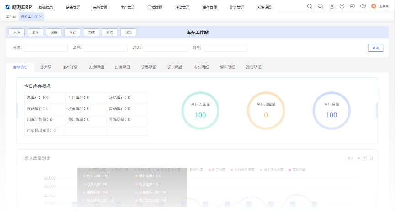Select the 库存统计 tab
The height and width of the screenshot is (224, 396).
pos(20,67)
